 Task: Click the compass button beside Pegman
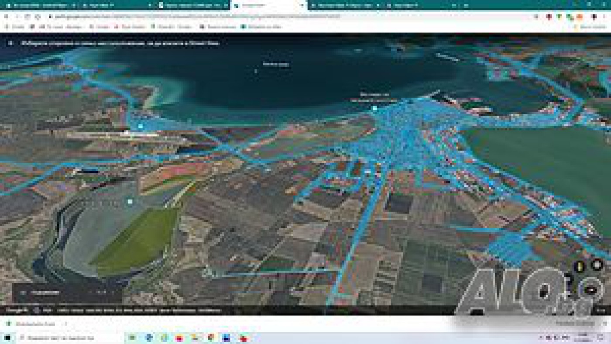[x=597, y=264]
